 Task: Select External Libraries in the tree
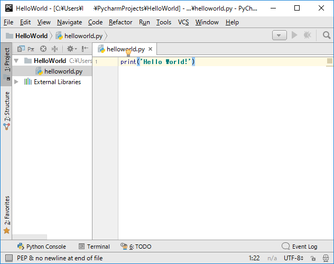52,82
